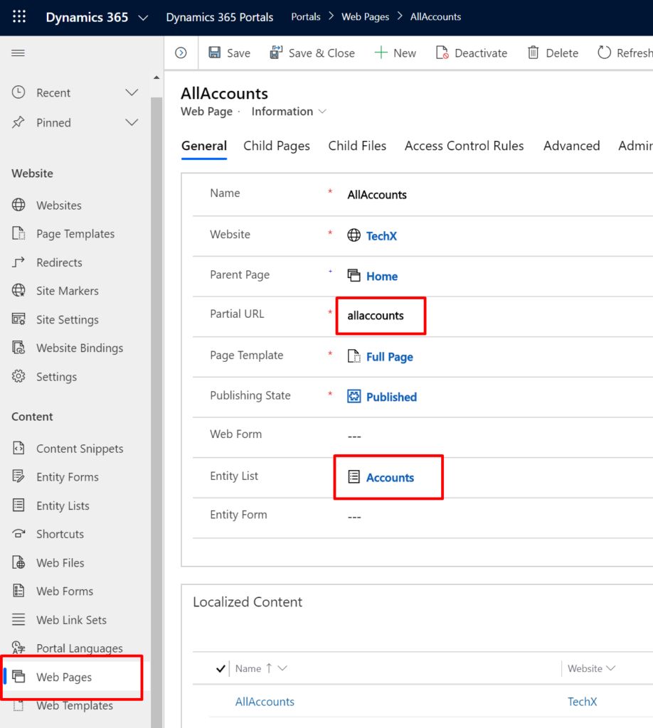Click the Portal Languages icon
Viewport: 653px width, 728px height.
tap(18, 648)
